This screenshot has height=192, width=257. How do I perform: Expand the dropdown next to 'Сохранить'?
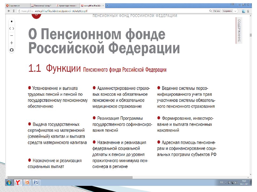click(x=235, y=11)
